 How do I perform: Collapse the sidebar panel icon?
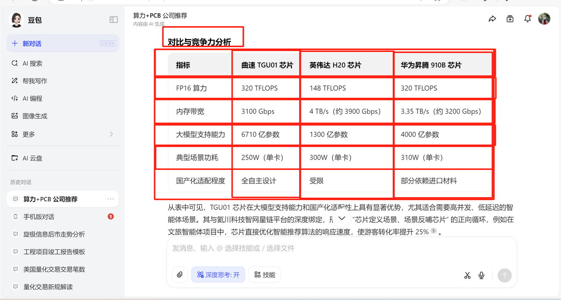tap(114, 20)
